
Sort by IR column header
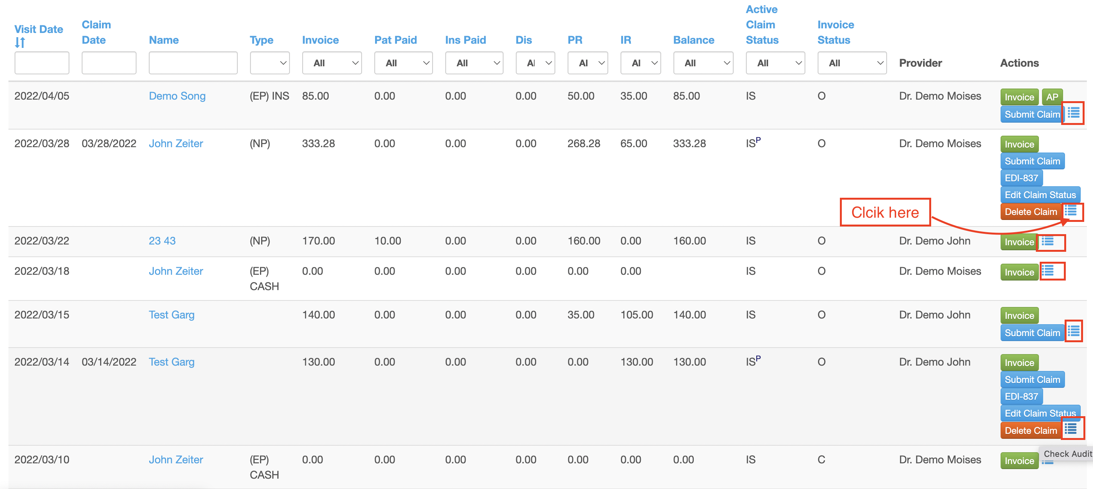626,40
